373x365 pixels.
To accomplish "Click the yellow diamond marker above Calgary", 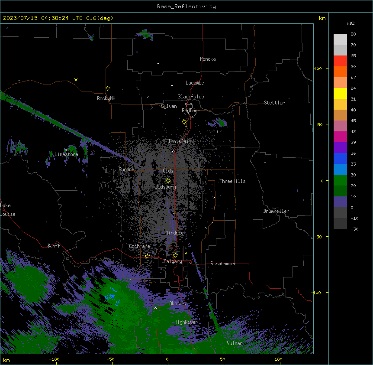I will click(x=175, y=255).
